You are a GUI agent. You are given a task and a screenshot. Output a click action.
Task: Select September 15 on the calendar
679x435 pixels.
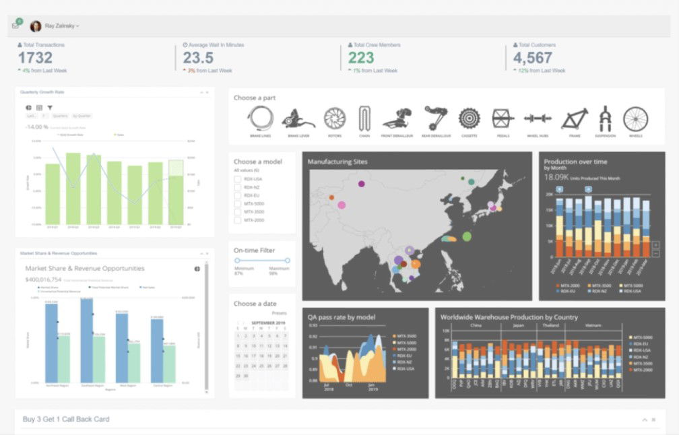pos(239,356)
